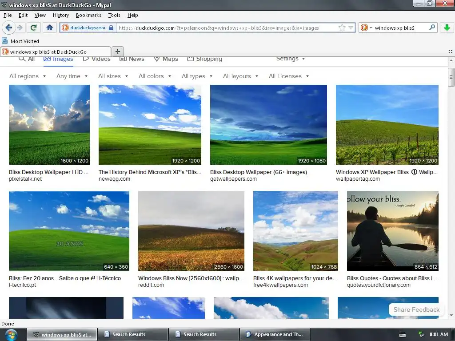
Task: Open the Most Visited bookmarks folder
Action: pos(20,41)
